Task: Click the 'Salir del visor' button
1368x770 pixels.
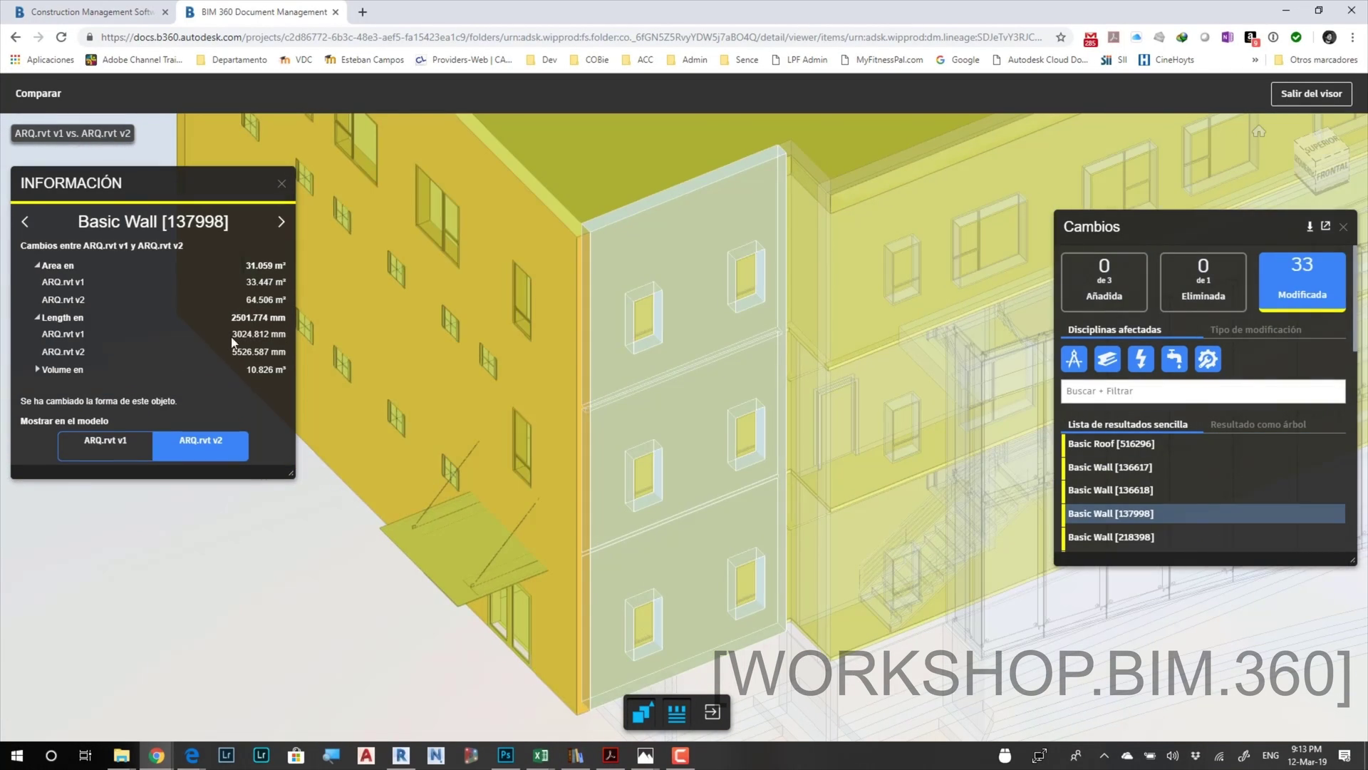Action: [x=1311, y=93]
